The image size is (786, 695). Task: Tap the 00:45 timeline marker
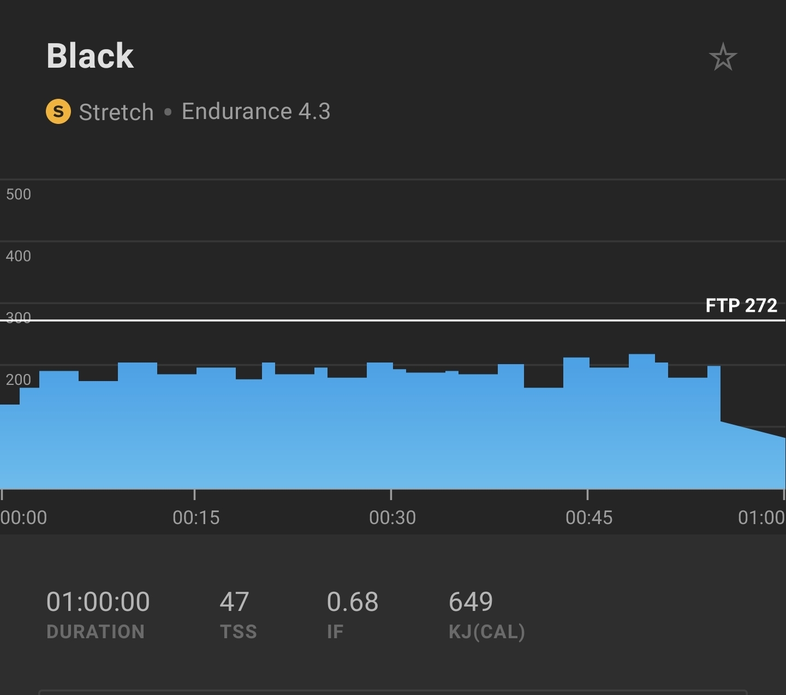tap(589, 517)
